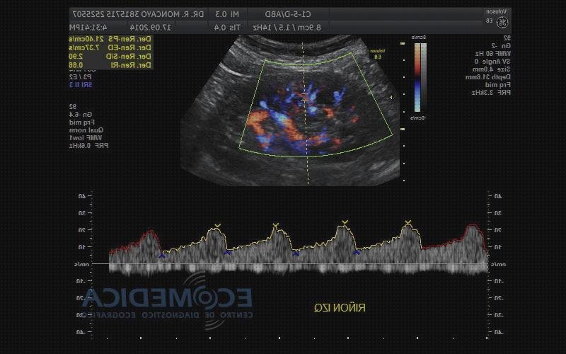
Task: Click the PRF 0.6kHz setting
Action: (88, 146)
